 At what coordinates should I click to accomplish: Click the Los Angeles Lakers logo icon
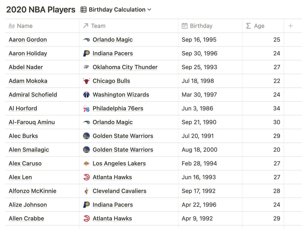[86, 164]
